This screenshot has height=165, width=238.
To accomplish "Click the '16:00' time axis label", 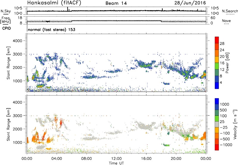I will 146,159.
